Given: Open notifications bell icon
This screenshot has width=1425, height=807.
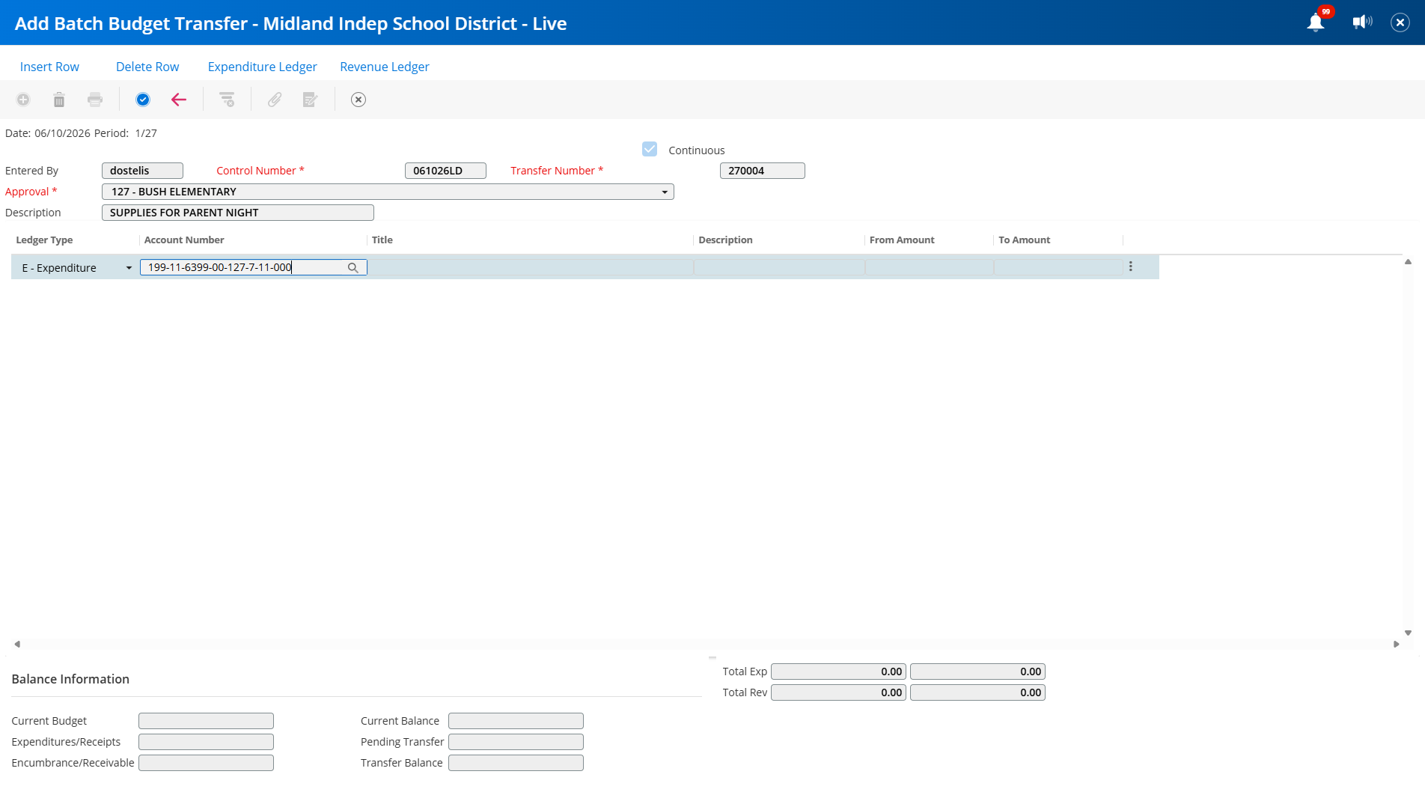Looking at the screenshot, I should pyautogui.click(x=1316, y=22).
